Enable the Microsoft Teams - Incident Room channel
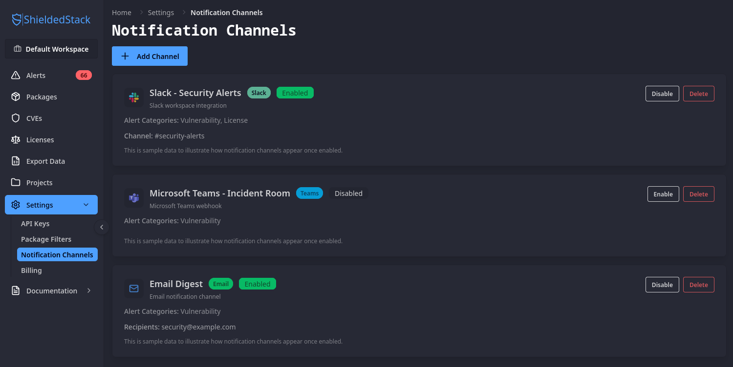This screenshot has width=733, height=367. tap(663, 193)
